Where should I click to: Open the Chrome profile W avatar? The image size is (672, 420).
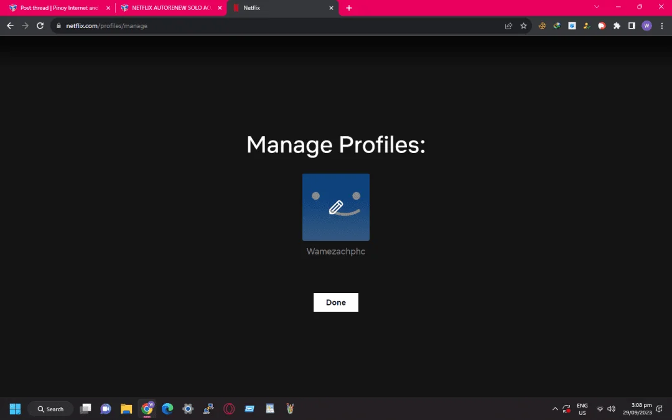646,26
